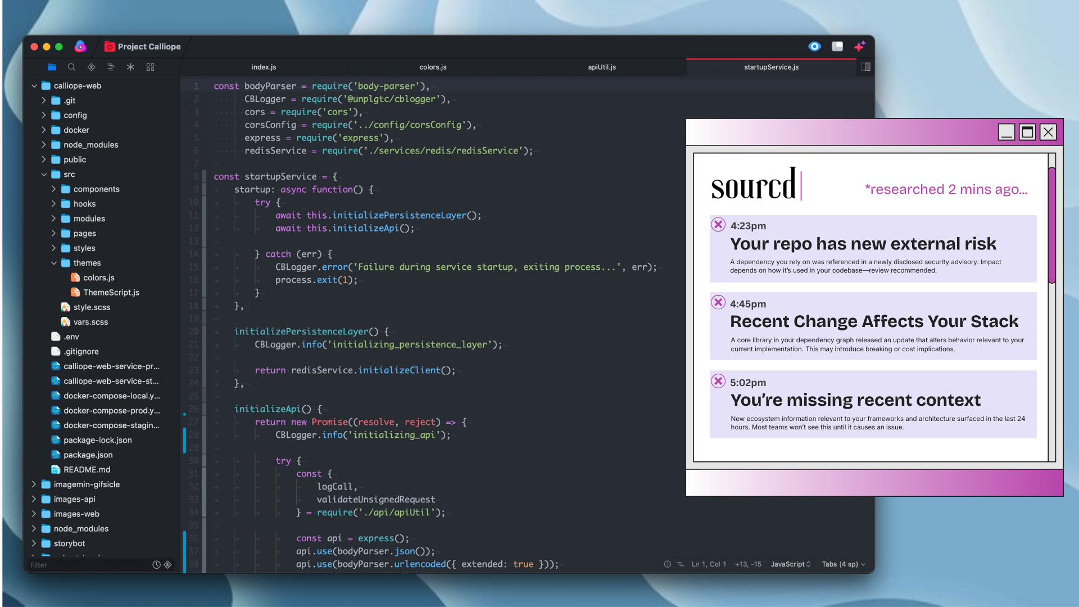Switch to the colors.js editor tab
This screenshot has width=1079, height=607.
433,67
